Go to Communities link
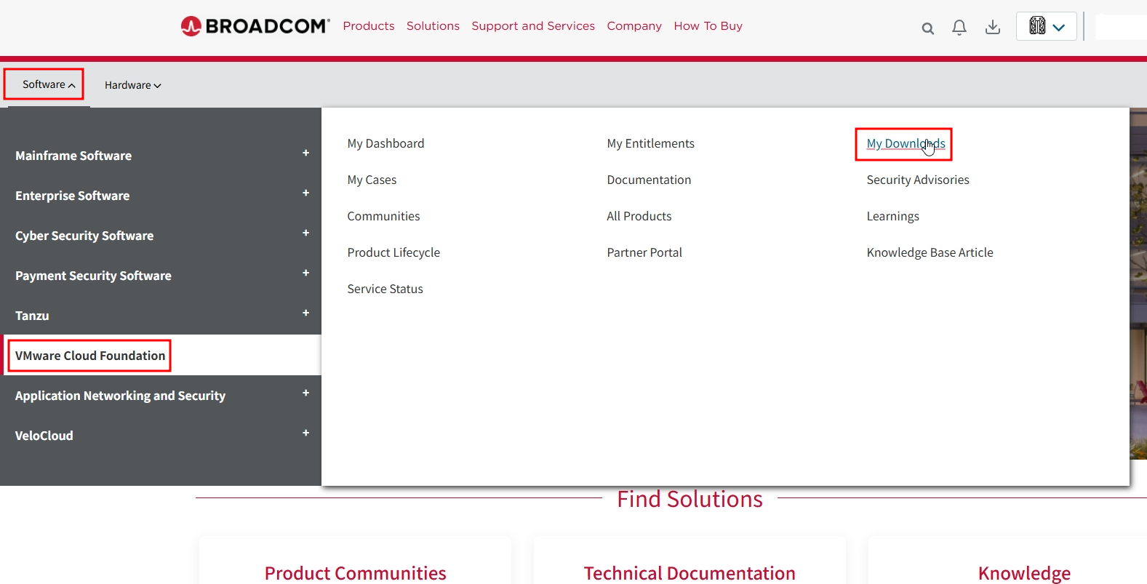1147x584 pixels. (x=383, y=216)
